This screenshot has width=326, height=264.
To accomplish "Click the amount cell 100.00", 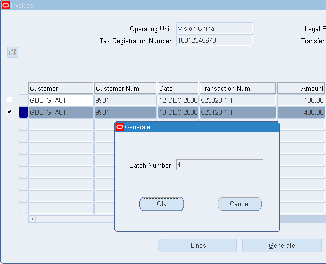I will click(x=301, y=100).
